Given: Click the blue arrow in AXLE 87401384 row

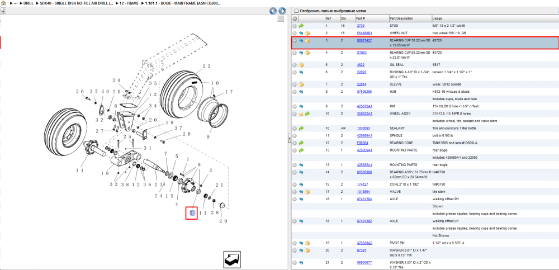Looking at the screenshot, I should click(x=301, y=199).
